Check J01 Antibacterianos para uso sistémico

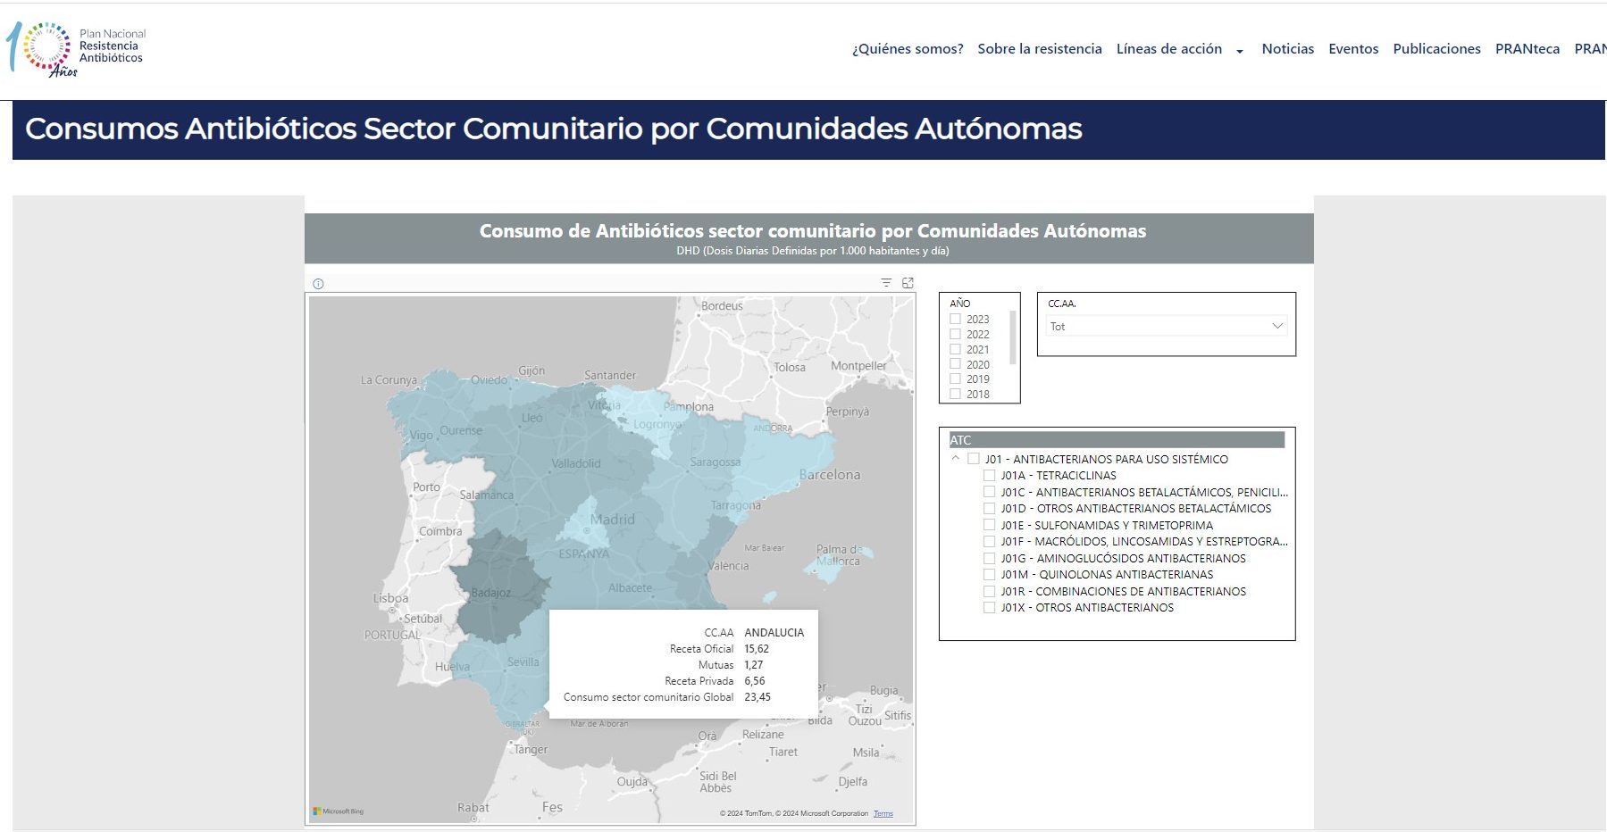point(974,459)
